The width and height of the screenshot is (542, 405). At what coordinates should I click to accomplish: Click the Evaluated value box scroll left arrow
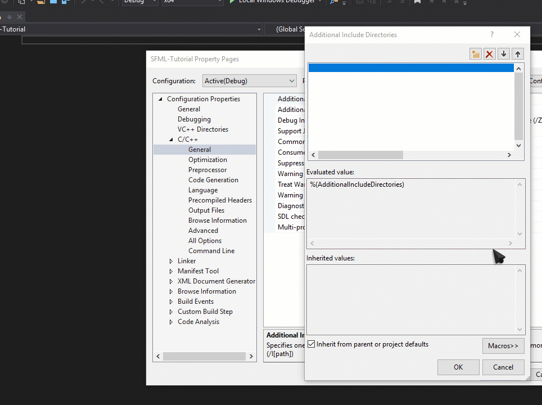pyautogui.click(x=312, y=244)
